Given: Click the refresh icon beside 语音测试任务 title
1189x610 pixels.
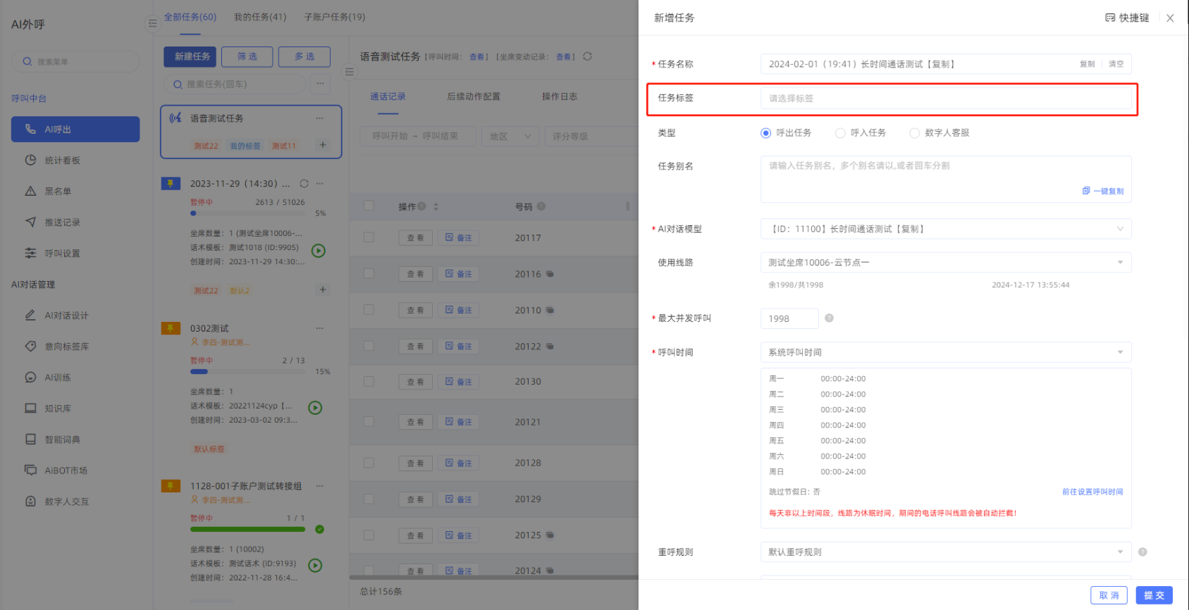Looking at the screenshot, I should (587, 56).
